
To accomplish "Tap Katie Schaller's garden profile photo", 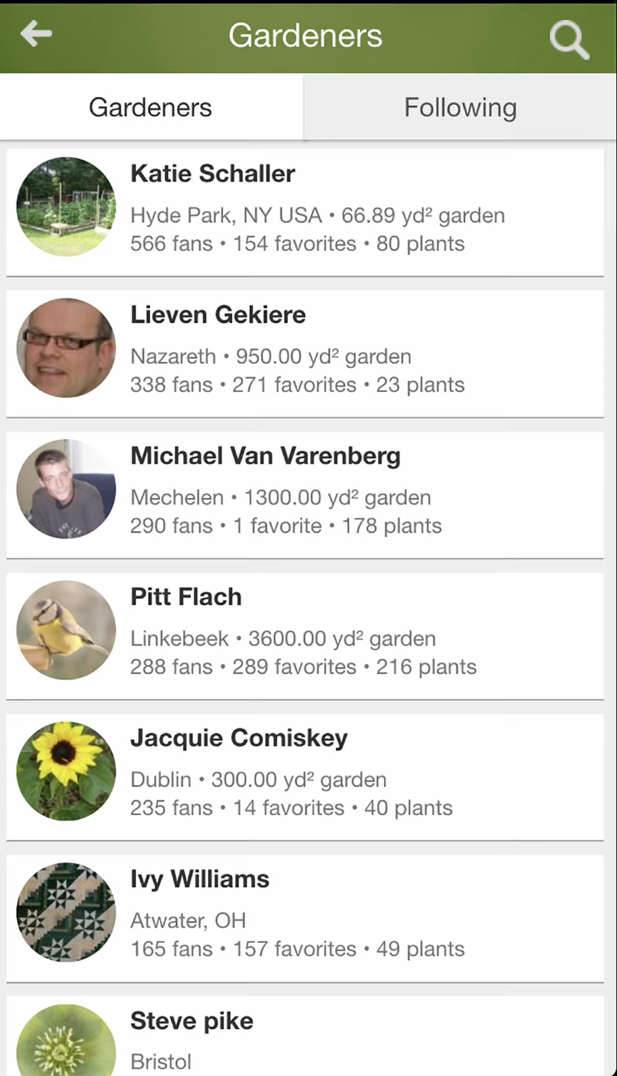I will point(66,207).
